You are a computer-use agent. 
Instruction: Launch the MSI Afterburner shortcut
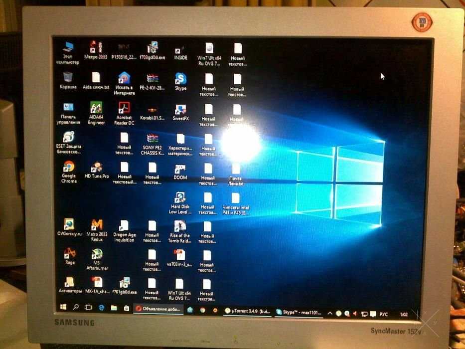97,260
